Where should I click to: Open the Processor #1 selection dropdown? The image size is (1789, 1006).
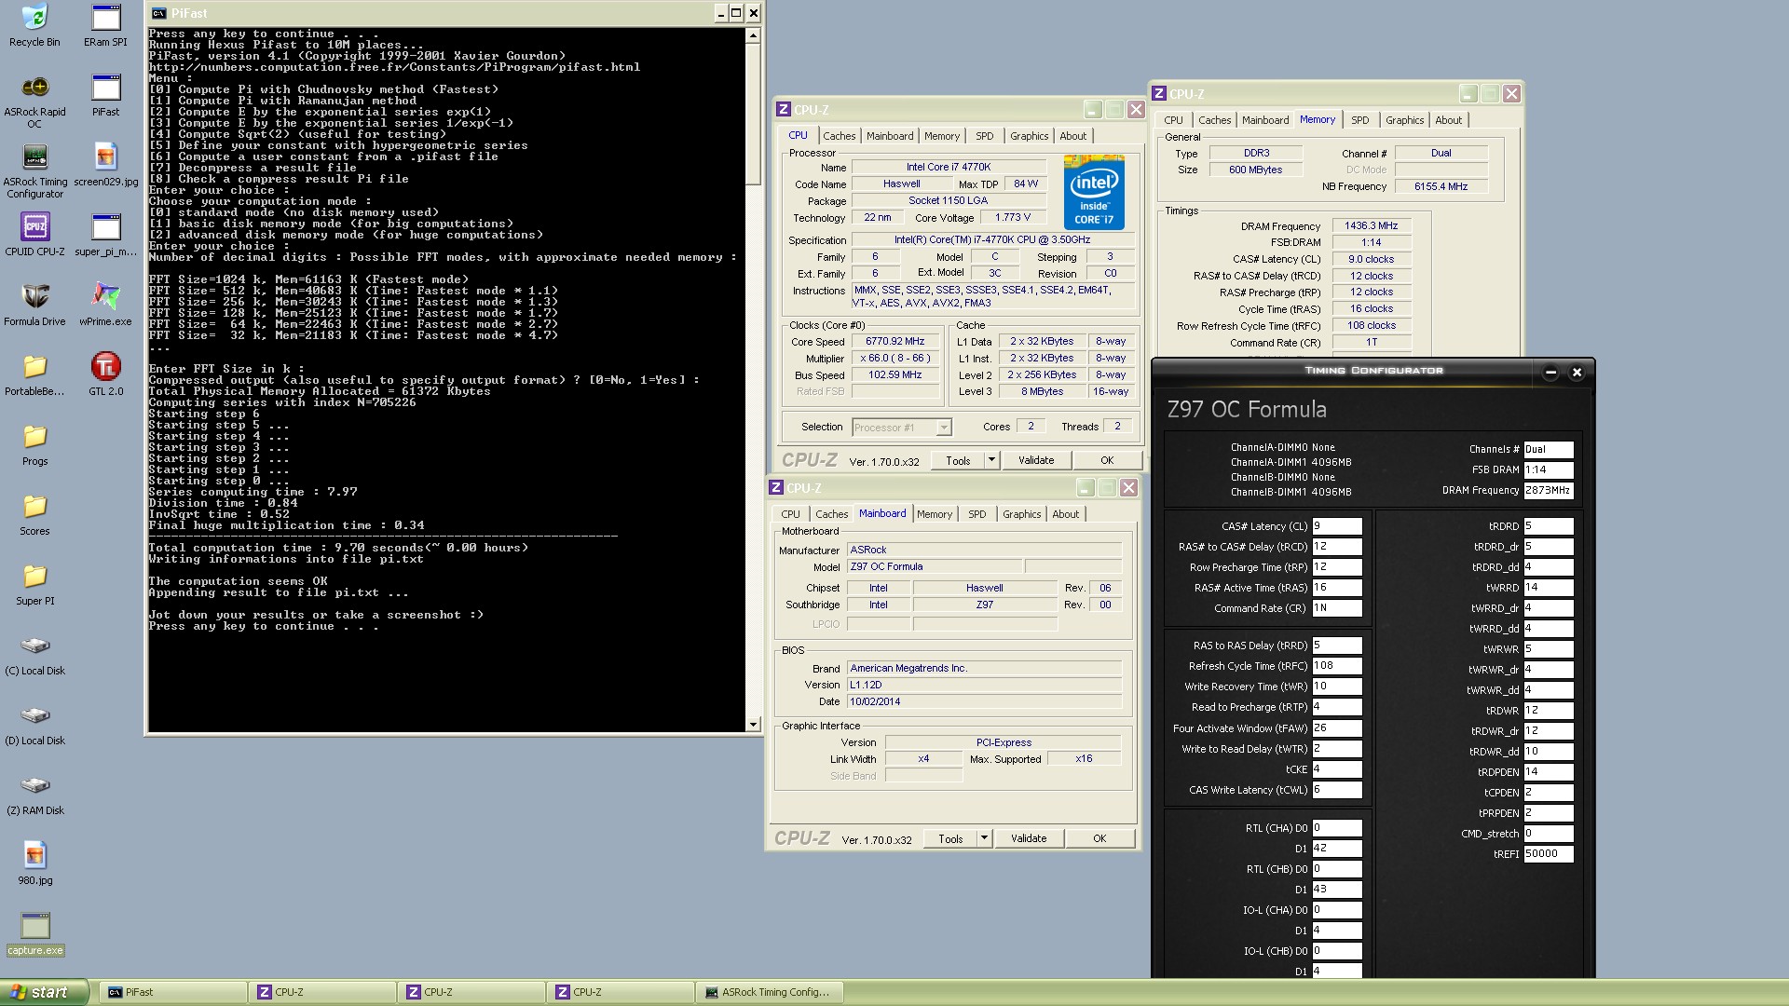(x=943, y=428)
